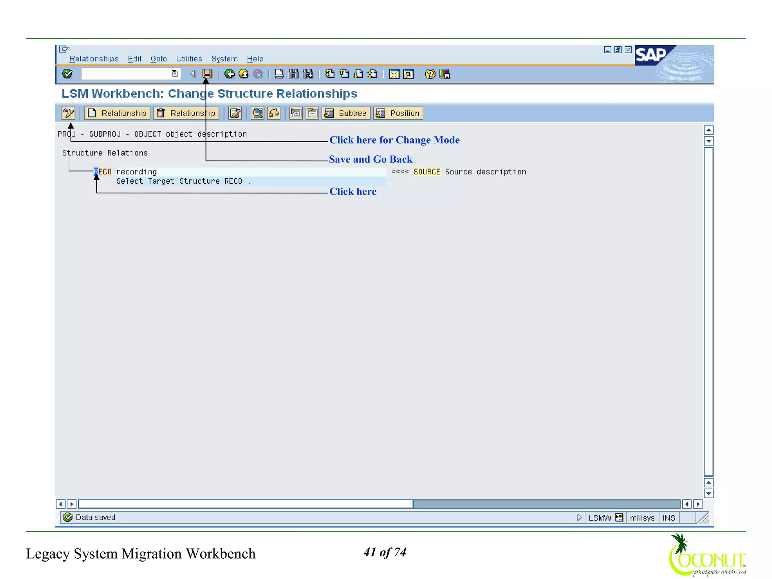The height and width of the screenshot is (579, 772).
Task: Click the green Enter checkmark icon
Action: [x=67, y=74]
